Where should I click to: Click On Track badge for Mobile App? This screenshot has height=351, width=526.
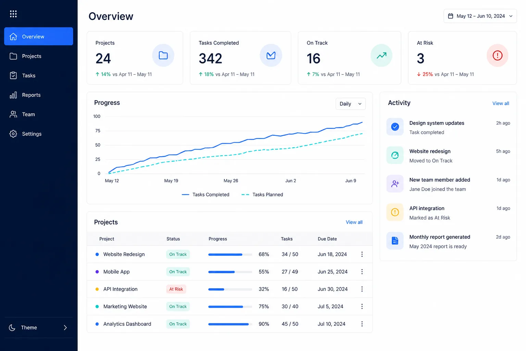(x=178, y=271)
